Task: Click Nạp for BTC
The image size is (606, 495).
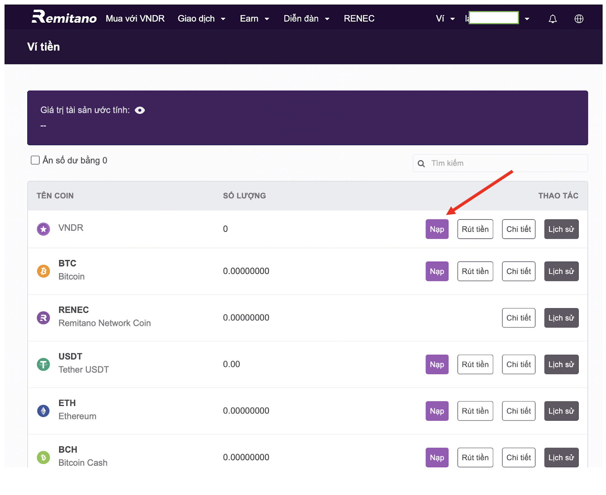Action: (x=437, y=271)
